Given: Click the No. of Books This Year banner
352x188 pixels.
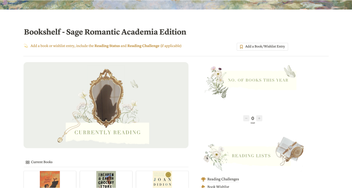Looking at the screenshot, I should 257,80.
